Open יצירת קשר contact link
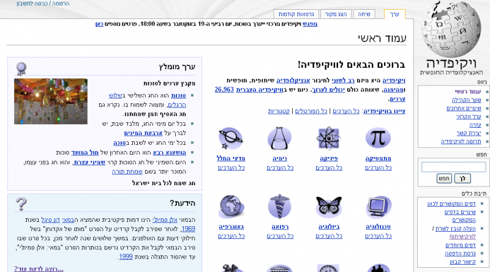Viewport: 490px width, 272px height. 469,133
